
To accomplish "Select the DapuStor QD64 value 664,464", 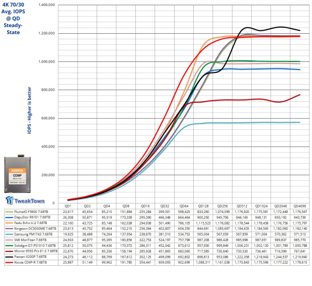I will (x=184, y=218).
